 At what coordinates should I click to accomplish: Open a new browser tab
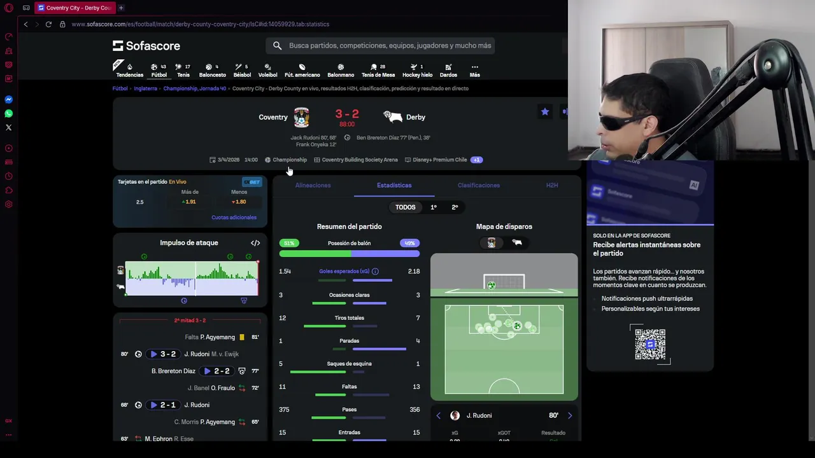pos(121,8)
